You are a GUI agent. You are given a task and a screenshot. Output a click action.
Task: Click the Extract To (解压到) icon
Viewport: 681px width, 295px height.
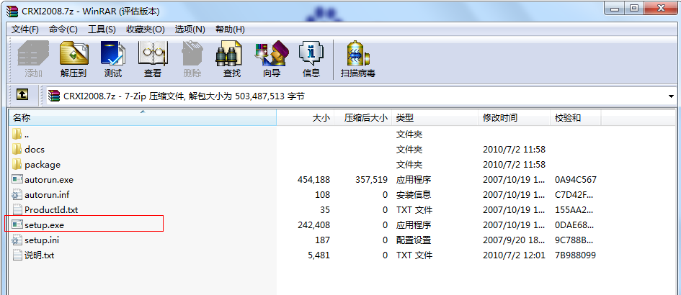pos(74,60)
